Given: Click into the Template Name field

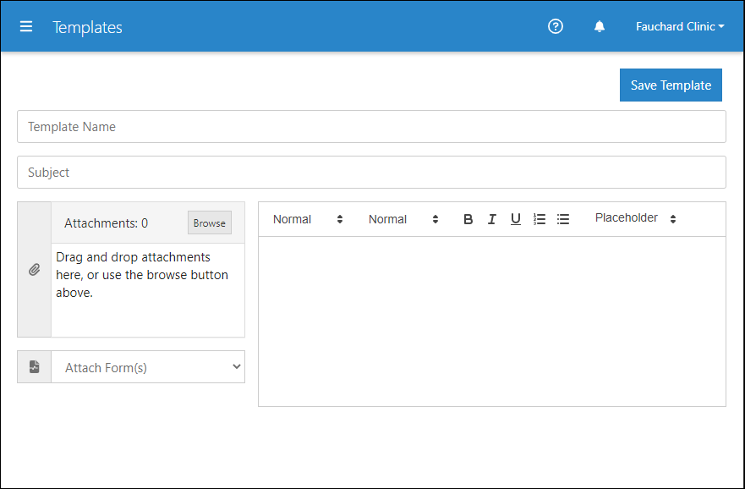Looking at the screenshot, I should click(x=371, y=126).
